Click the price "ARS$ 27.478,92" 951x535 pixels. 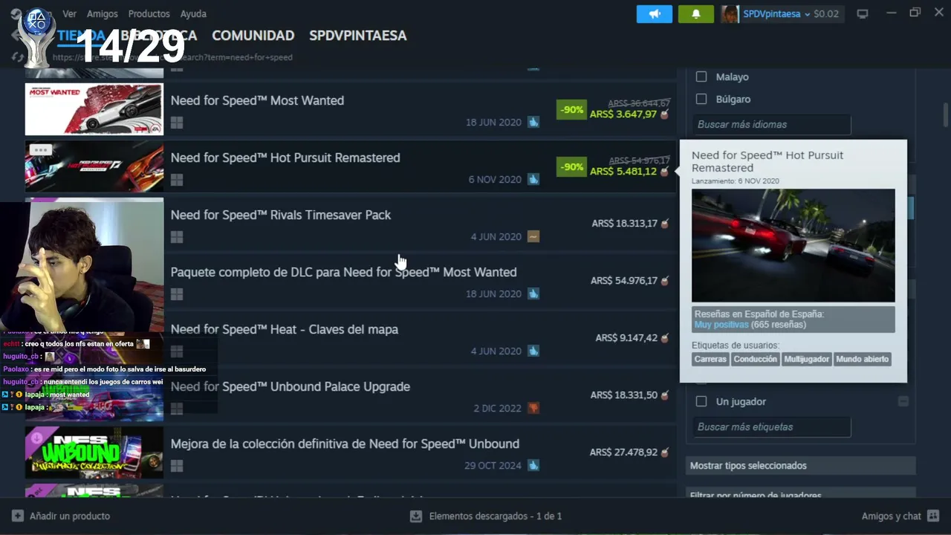coord(624,453)
